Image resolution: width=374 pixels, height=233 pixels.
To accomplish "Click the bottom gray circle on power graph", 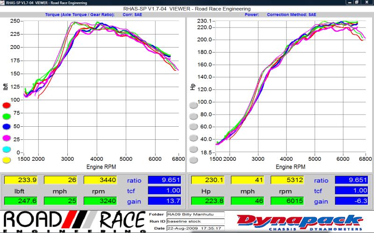I will pos(193,160).
